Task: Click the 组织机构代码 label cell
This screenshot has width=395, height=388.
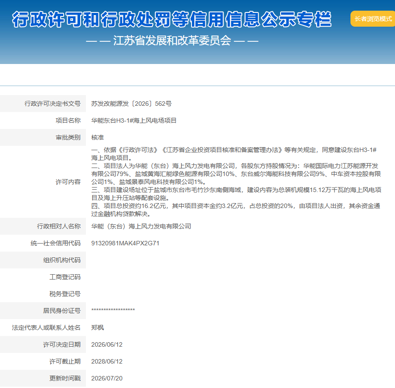Action: [43, 260]
